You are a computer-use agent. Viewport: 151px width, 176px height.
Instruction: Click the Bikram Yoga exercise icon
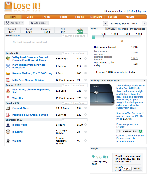pyautogui.click(x=8, y=125)
